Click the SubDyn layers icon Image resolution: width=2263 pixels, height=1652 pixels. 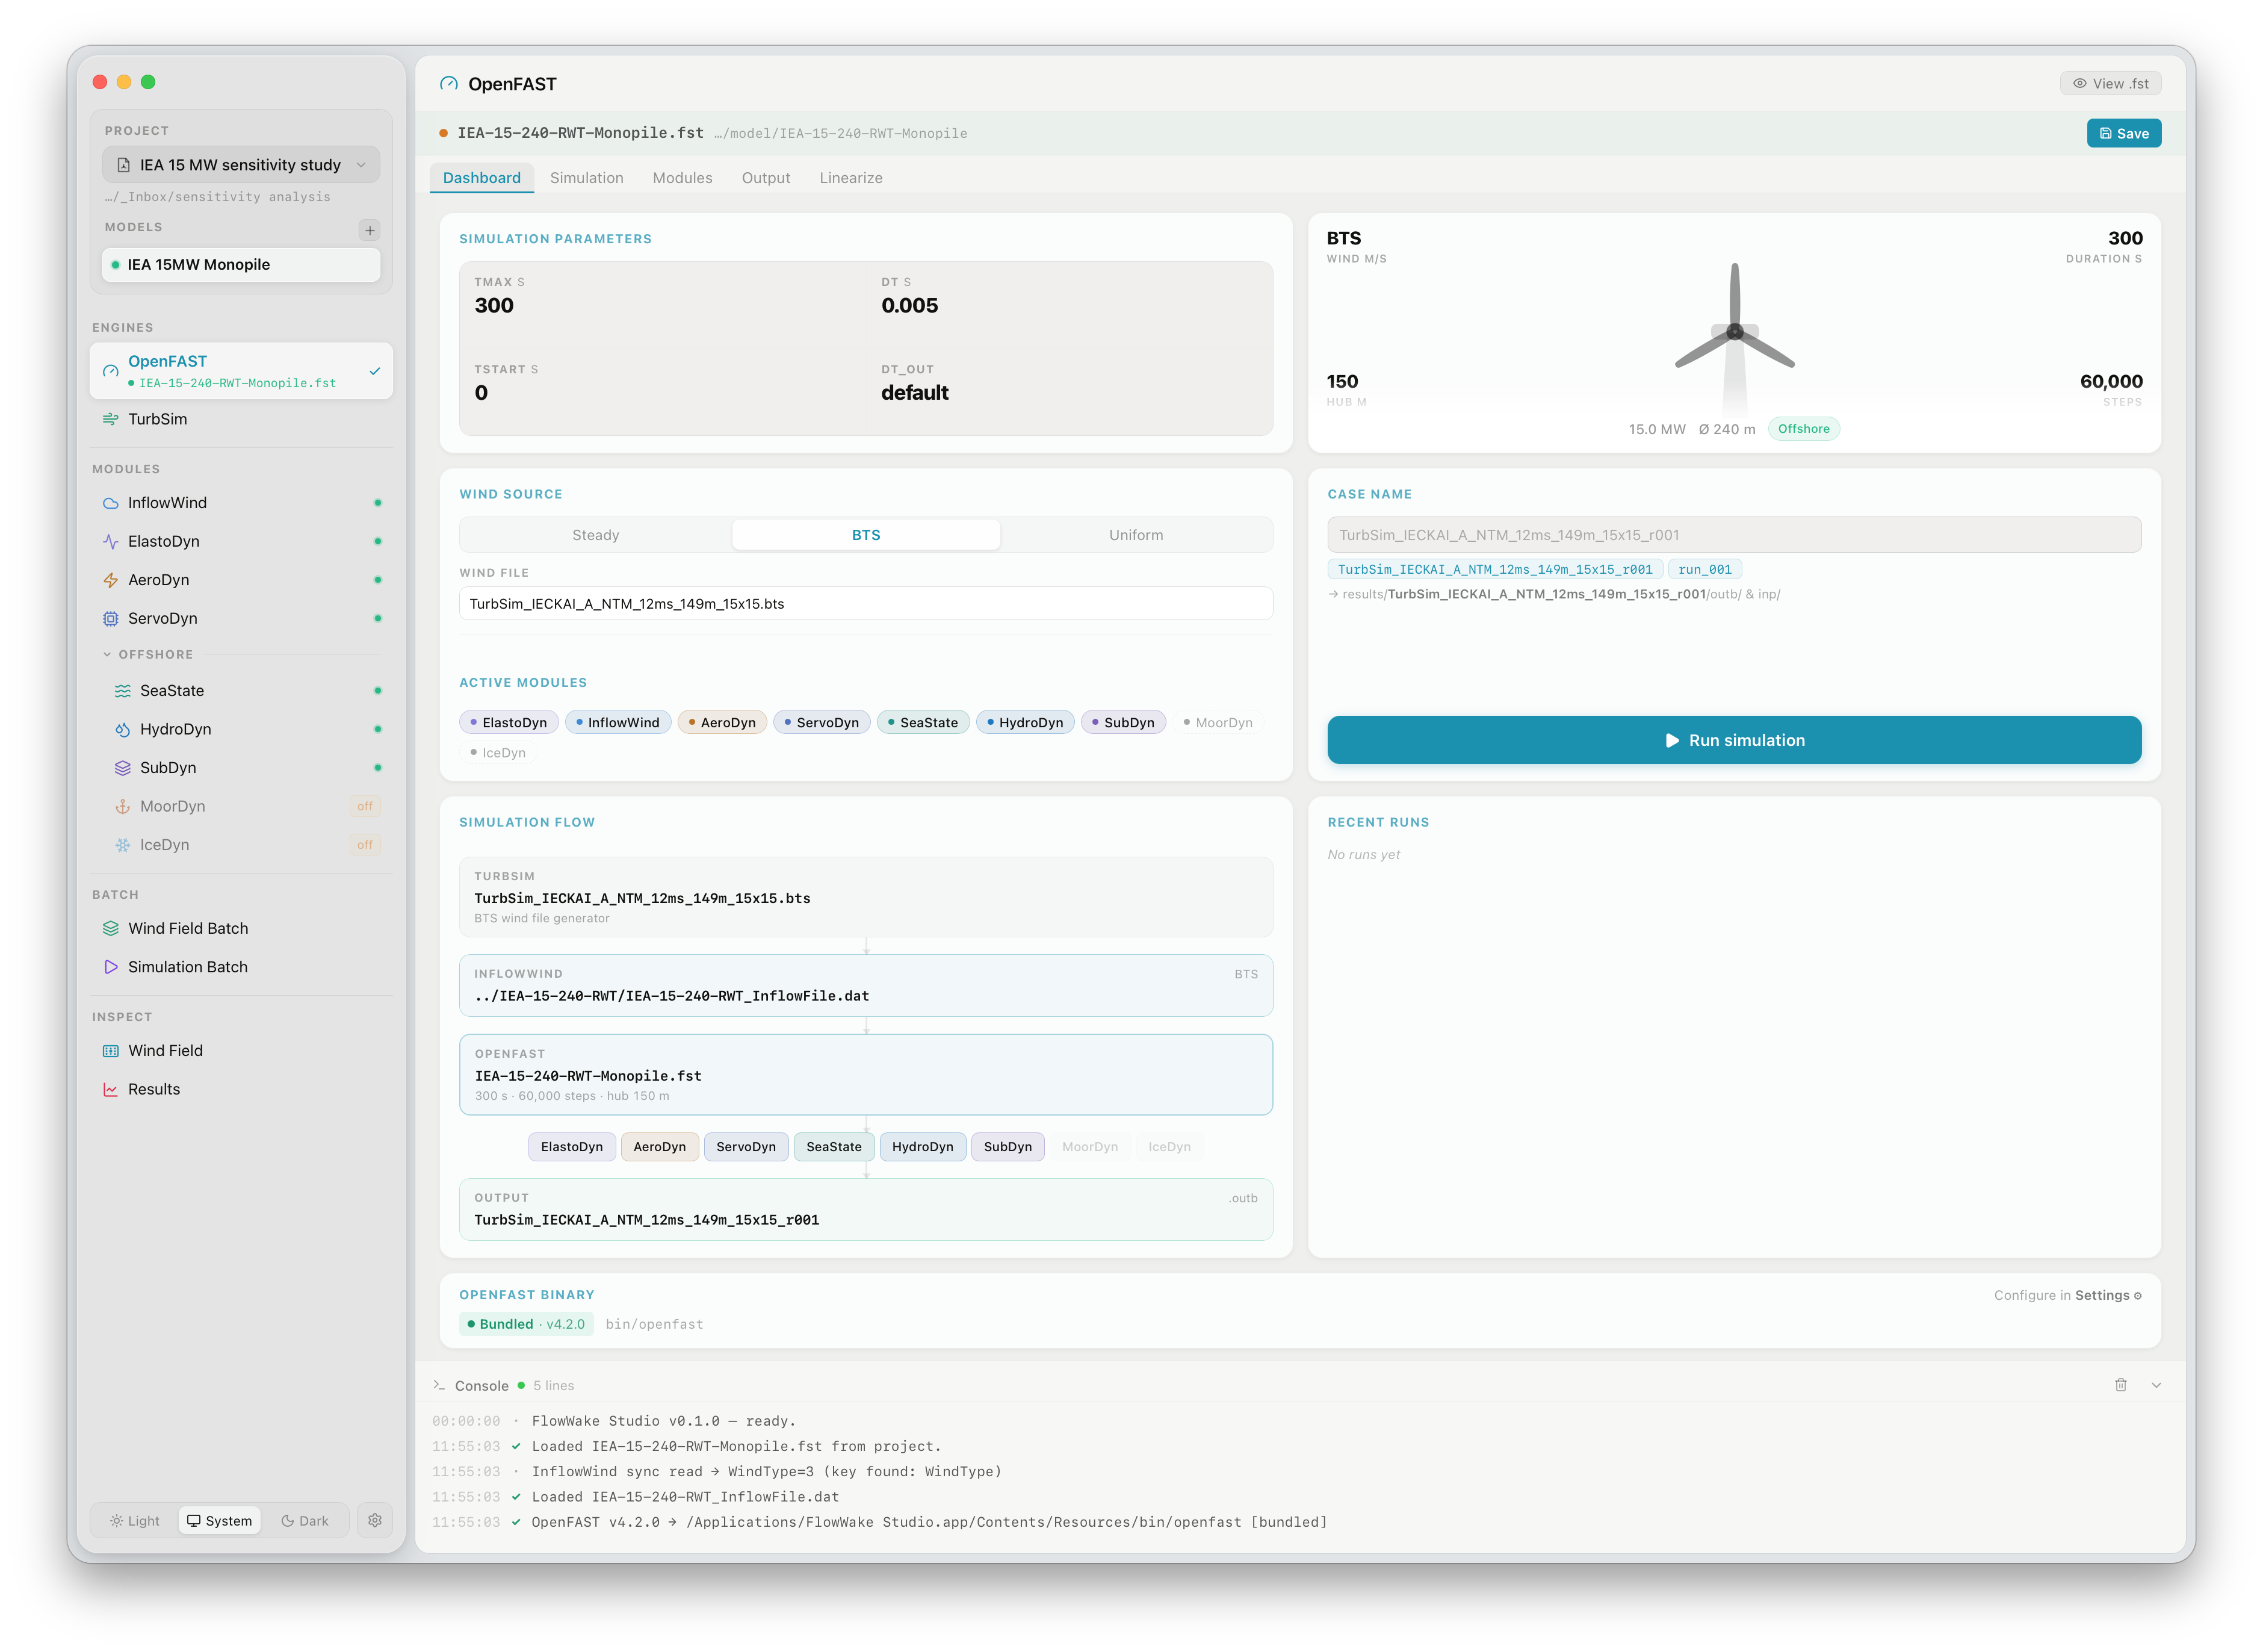click(123, 768)
